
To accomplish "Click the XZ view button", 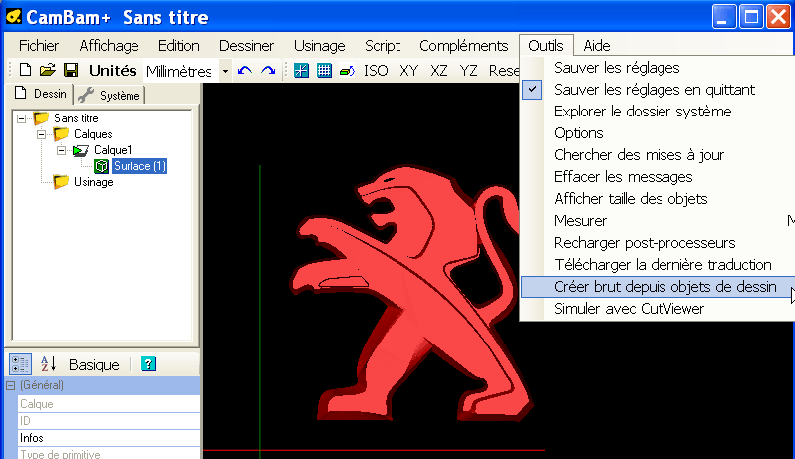I will point(439,71).
